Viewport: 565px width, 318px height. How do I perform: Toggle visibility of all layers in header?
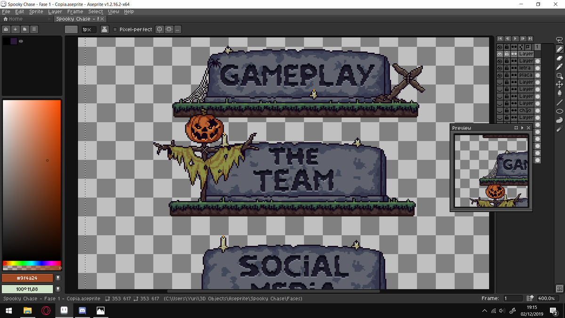click(x=500, y=47)
